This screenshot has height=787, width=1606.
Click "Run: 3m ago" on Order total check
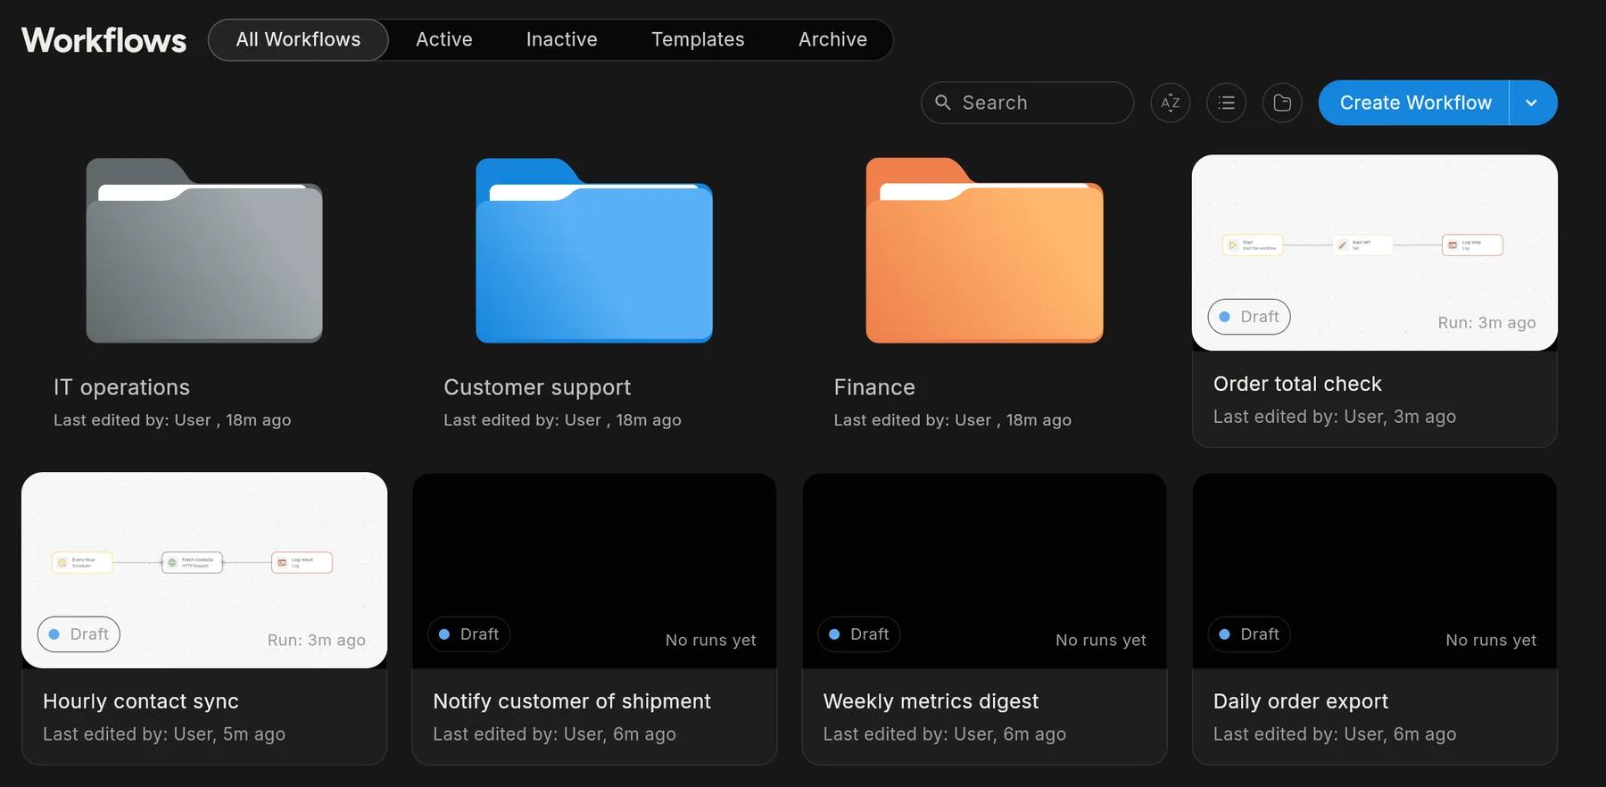(x=1486, y=323)
